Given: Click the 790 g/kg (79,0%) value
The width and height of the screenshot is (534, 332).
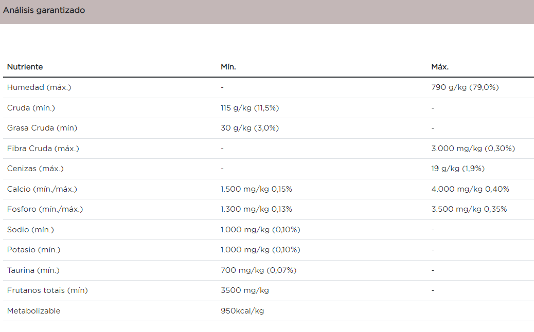Looking at the screenshot, I should pos(465,87).
